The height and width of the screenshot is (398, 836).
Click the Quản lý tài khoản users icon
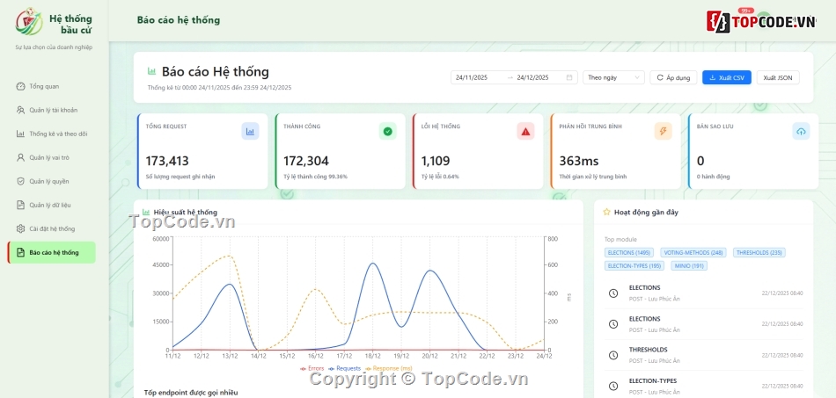click(20, 110)
